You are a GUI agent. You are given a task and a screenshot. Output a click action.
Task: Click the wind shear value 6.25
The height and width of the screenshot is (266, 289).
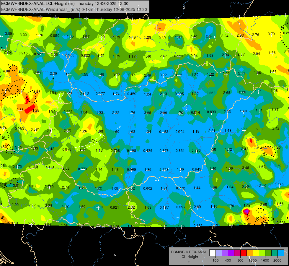tap(286, 33)
